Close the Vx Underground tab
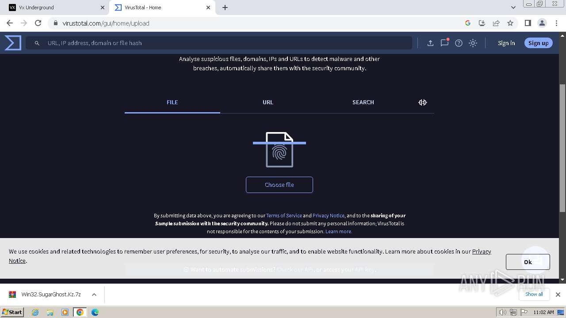Screen dimensions: 566x318 (103, 8)
